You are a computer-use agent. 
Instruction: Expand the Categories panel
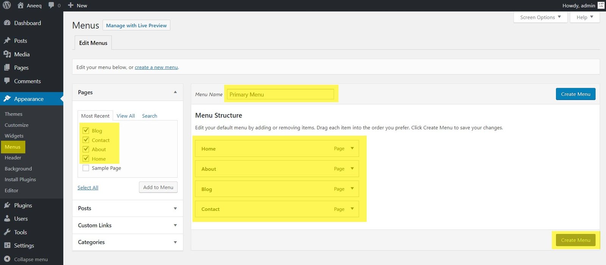(175, 242)
